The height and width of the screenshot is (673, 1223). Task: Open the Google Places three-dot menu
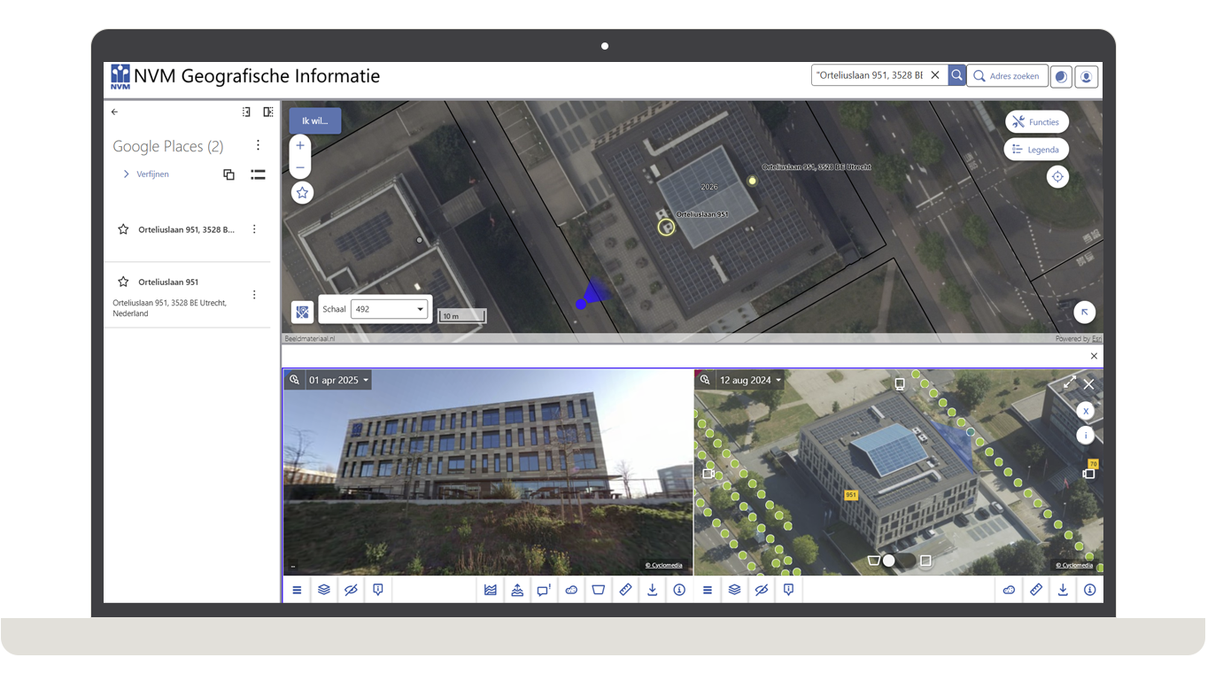point(258,145)
